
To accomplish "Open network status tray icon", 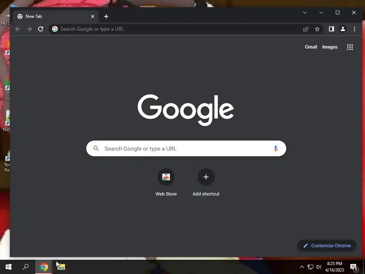I will point(310,267).
